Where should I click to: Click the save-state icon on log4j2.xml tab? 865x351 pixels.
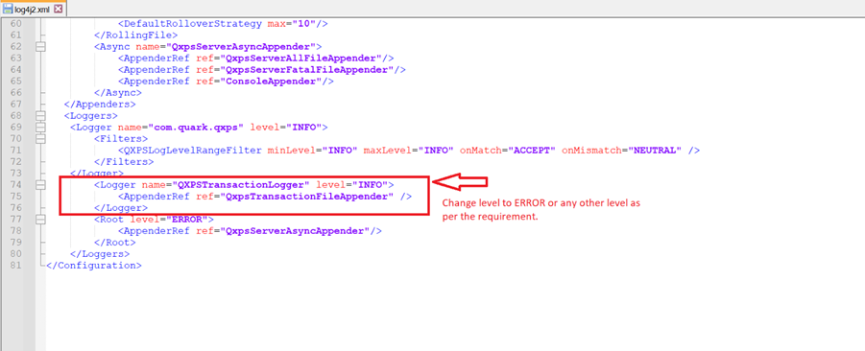coord(8,10)
